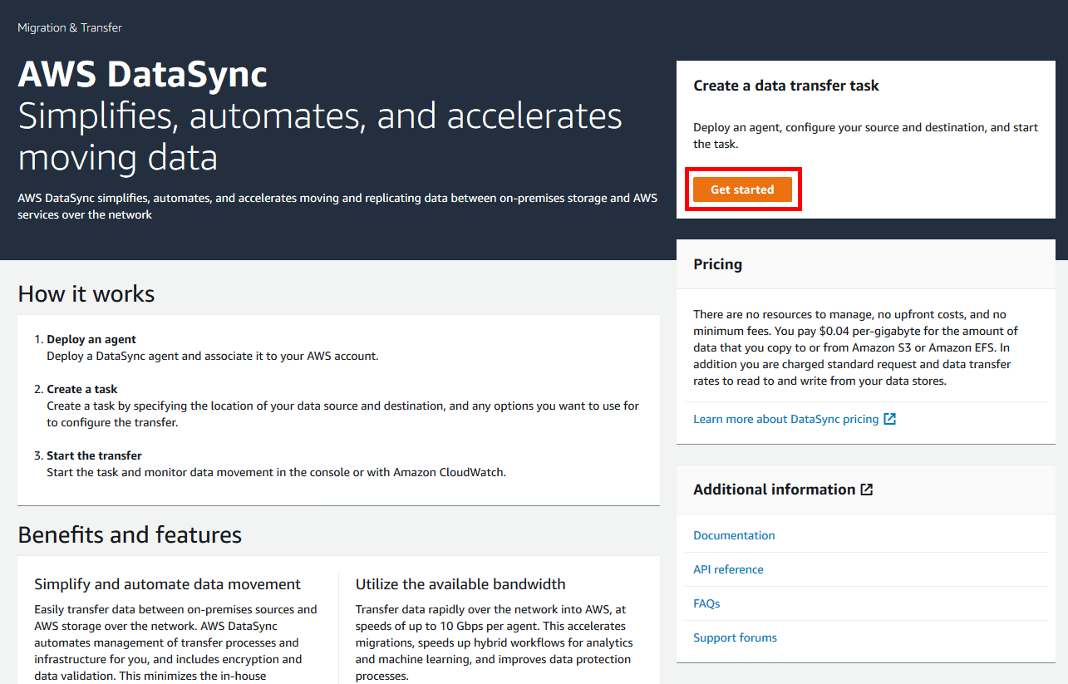Open the FAQs link

coord(706,603)
